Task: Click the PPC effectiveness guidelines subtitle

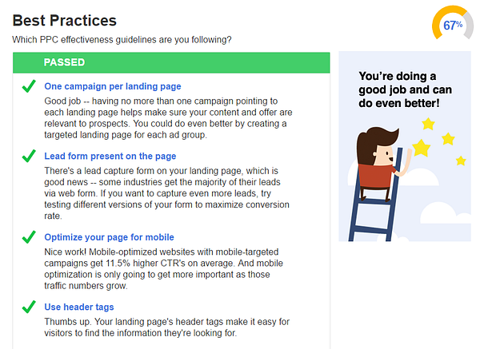Action: point(122,40)
